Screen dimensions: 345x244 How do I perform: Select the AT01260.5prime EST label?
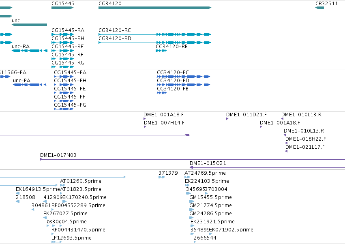[81, 181]
